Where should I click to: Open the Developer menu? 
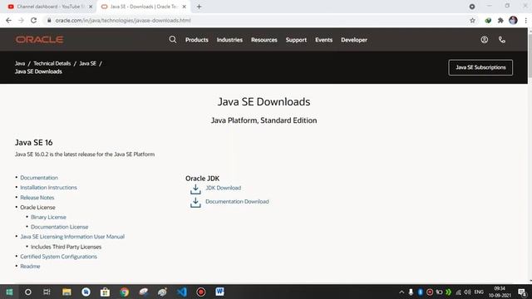tap(354, 40)
